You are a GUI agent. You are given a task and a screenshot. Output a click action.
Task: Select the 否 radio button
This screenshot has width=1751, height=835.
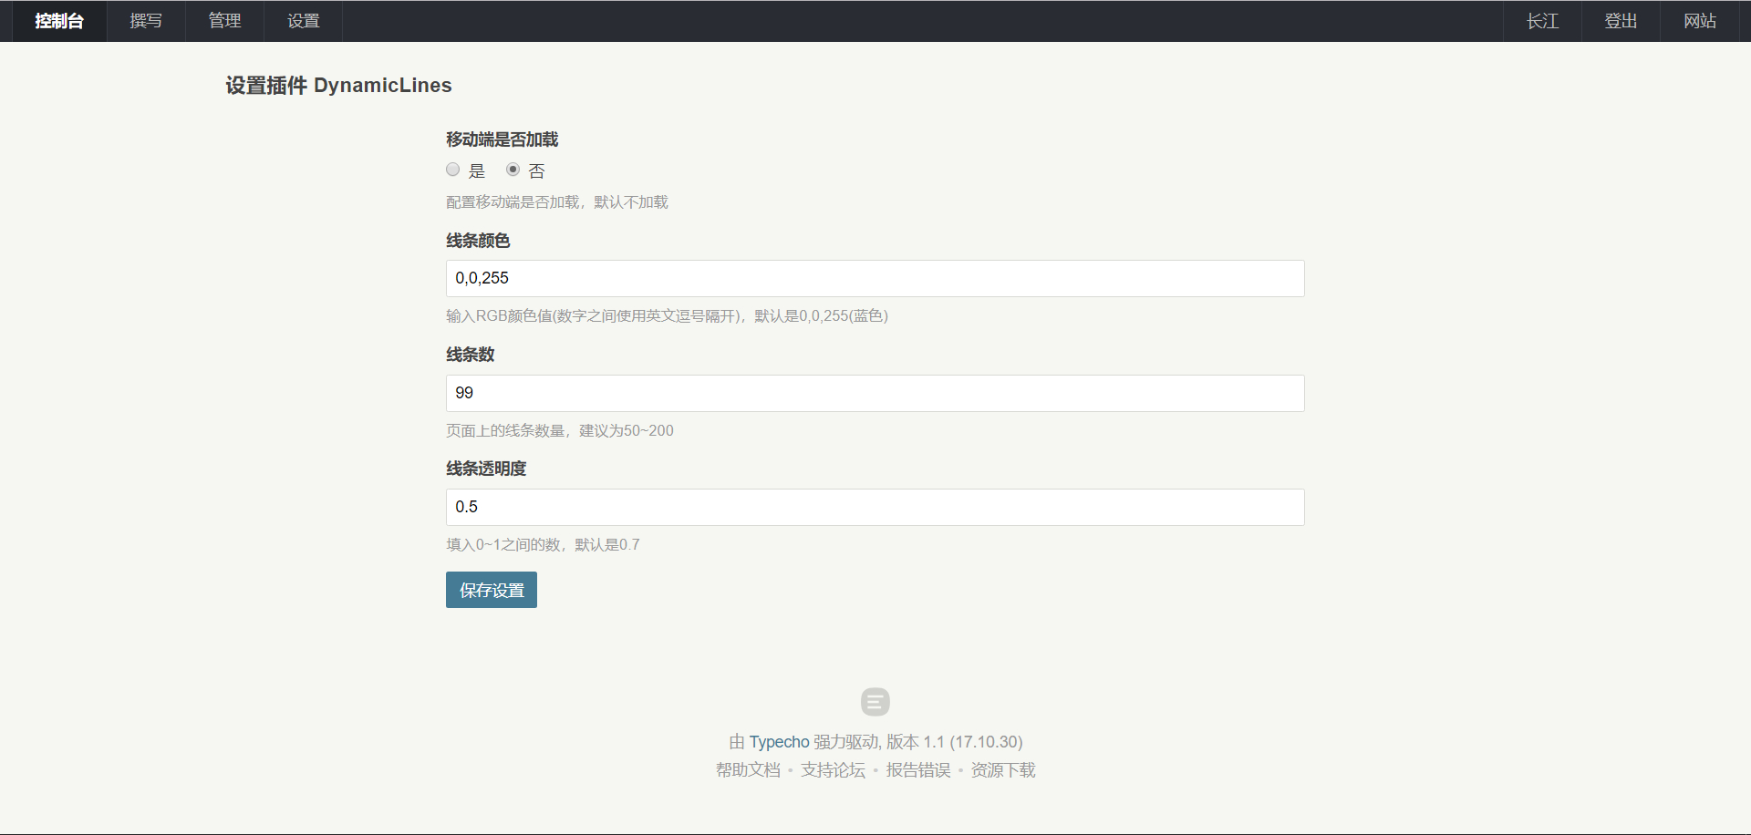click(513, 170)
